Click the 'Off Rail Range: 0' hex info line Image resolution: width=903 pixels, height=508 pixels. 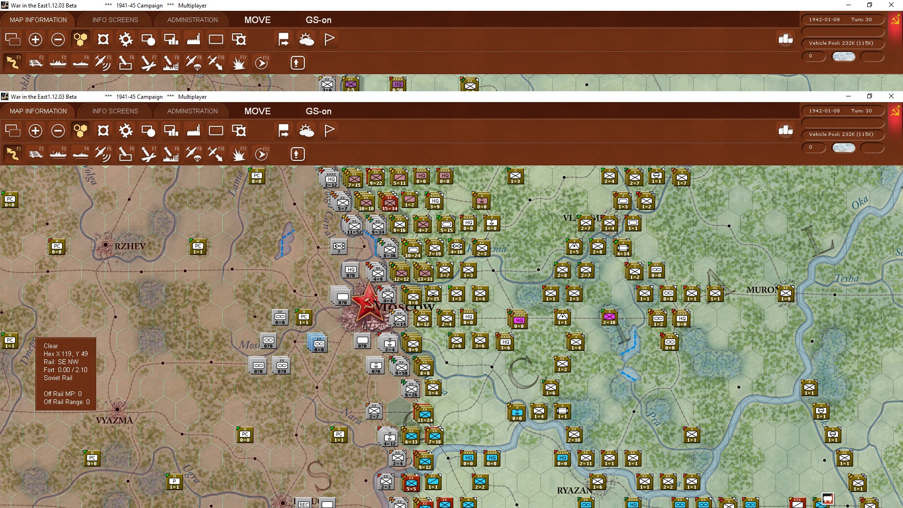coord(66,402)
